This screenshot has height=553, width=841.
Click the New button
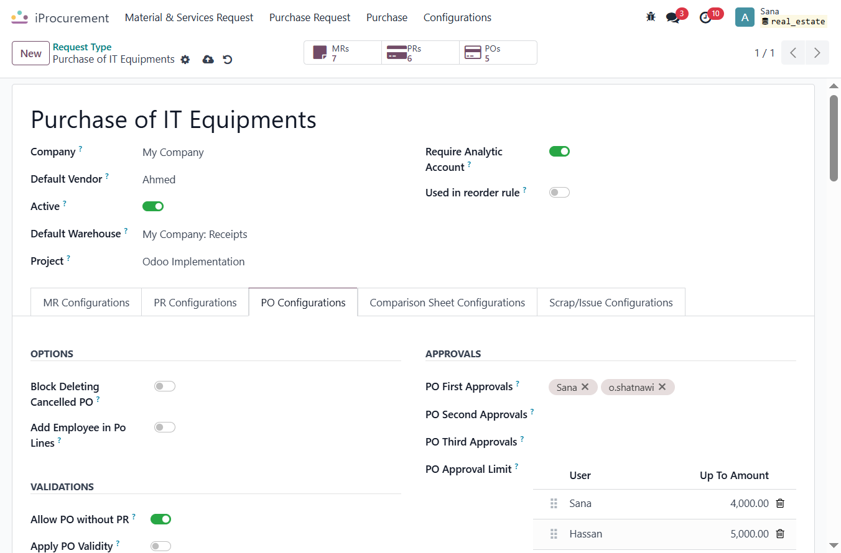[30, 53]
